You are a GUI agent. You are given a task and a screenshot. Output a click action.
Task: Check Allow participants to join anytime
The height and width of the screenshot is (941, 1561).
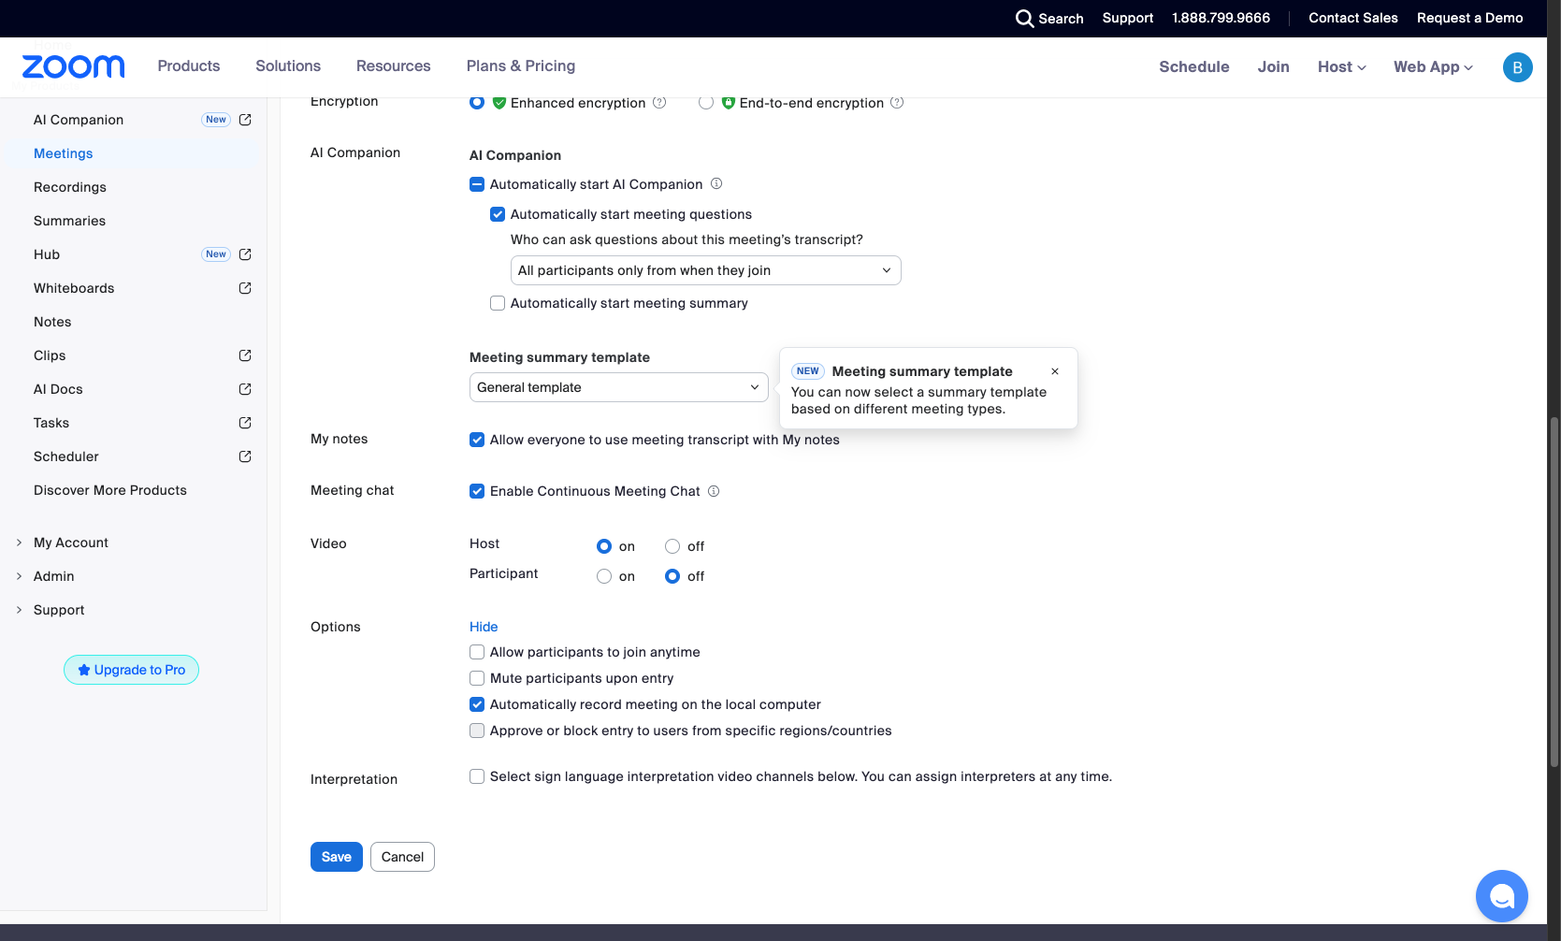click(x=477, y=652)
